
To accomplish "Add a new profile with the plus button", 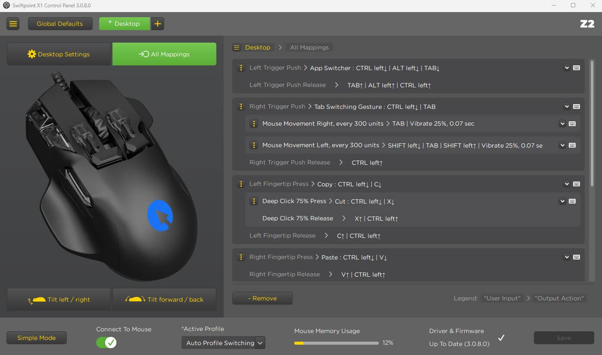I will tap(158, 24).
